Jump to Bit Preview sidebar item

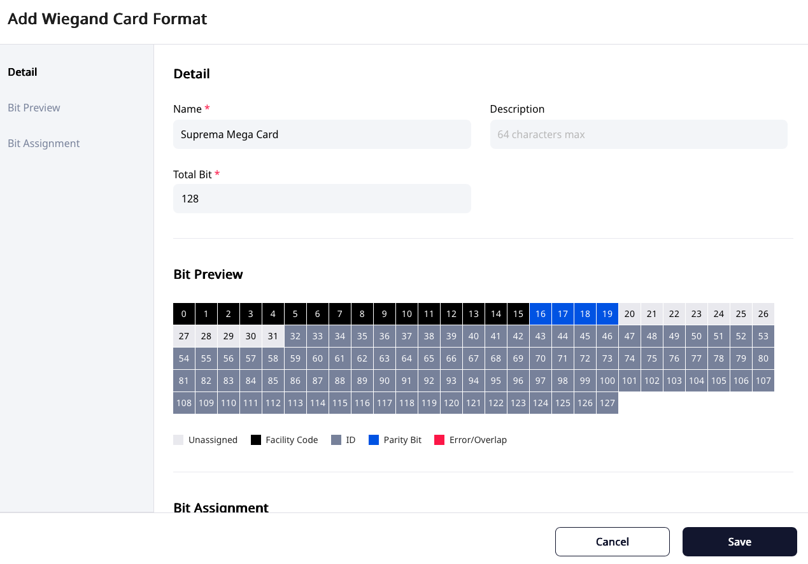34,108
